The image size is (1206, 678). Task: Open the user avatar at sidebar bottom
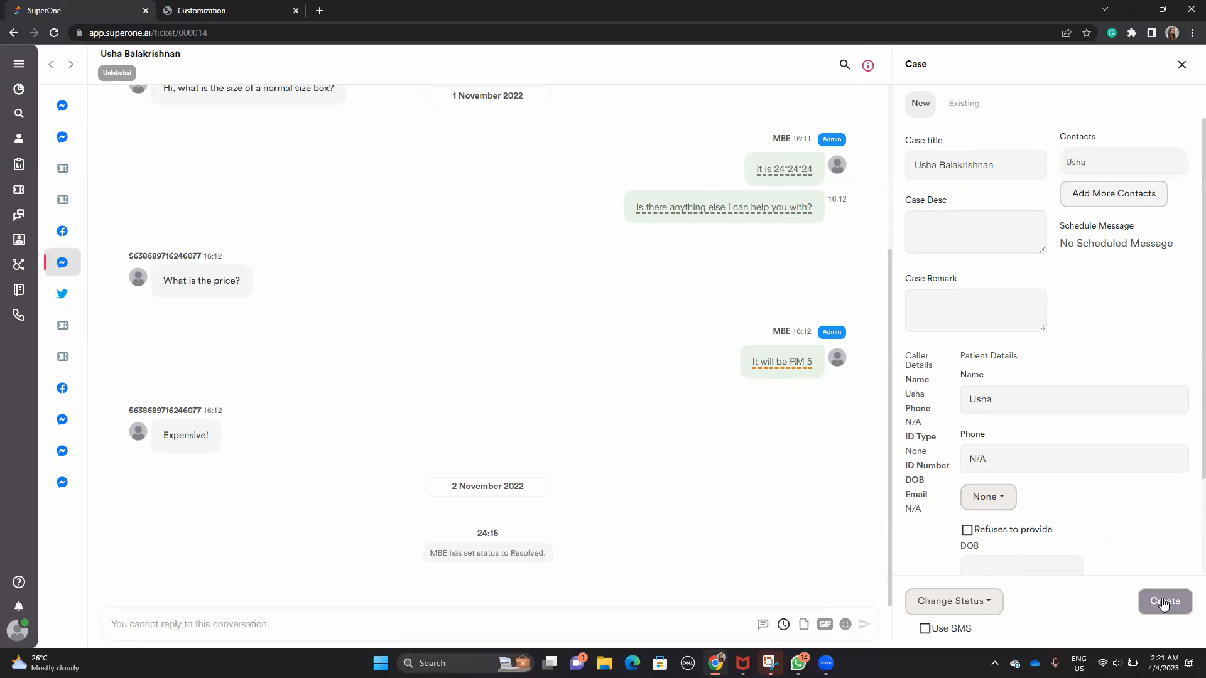18,630
